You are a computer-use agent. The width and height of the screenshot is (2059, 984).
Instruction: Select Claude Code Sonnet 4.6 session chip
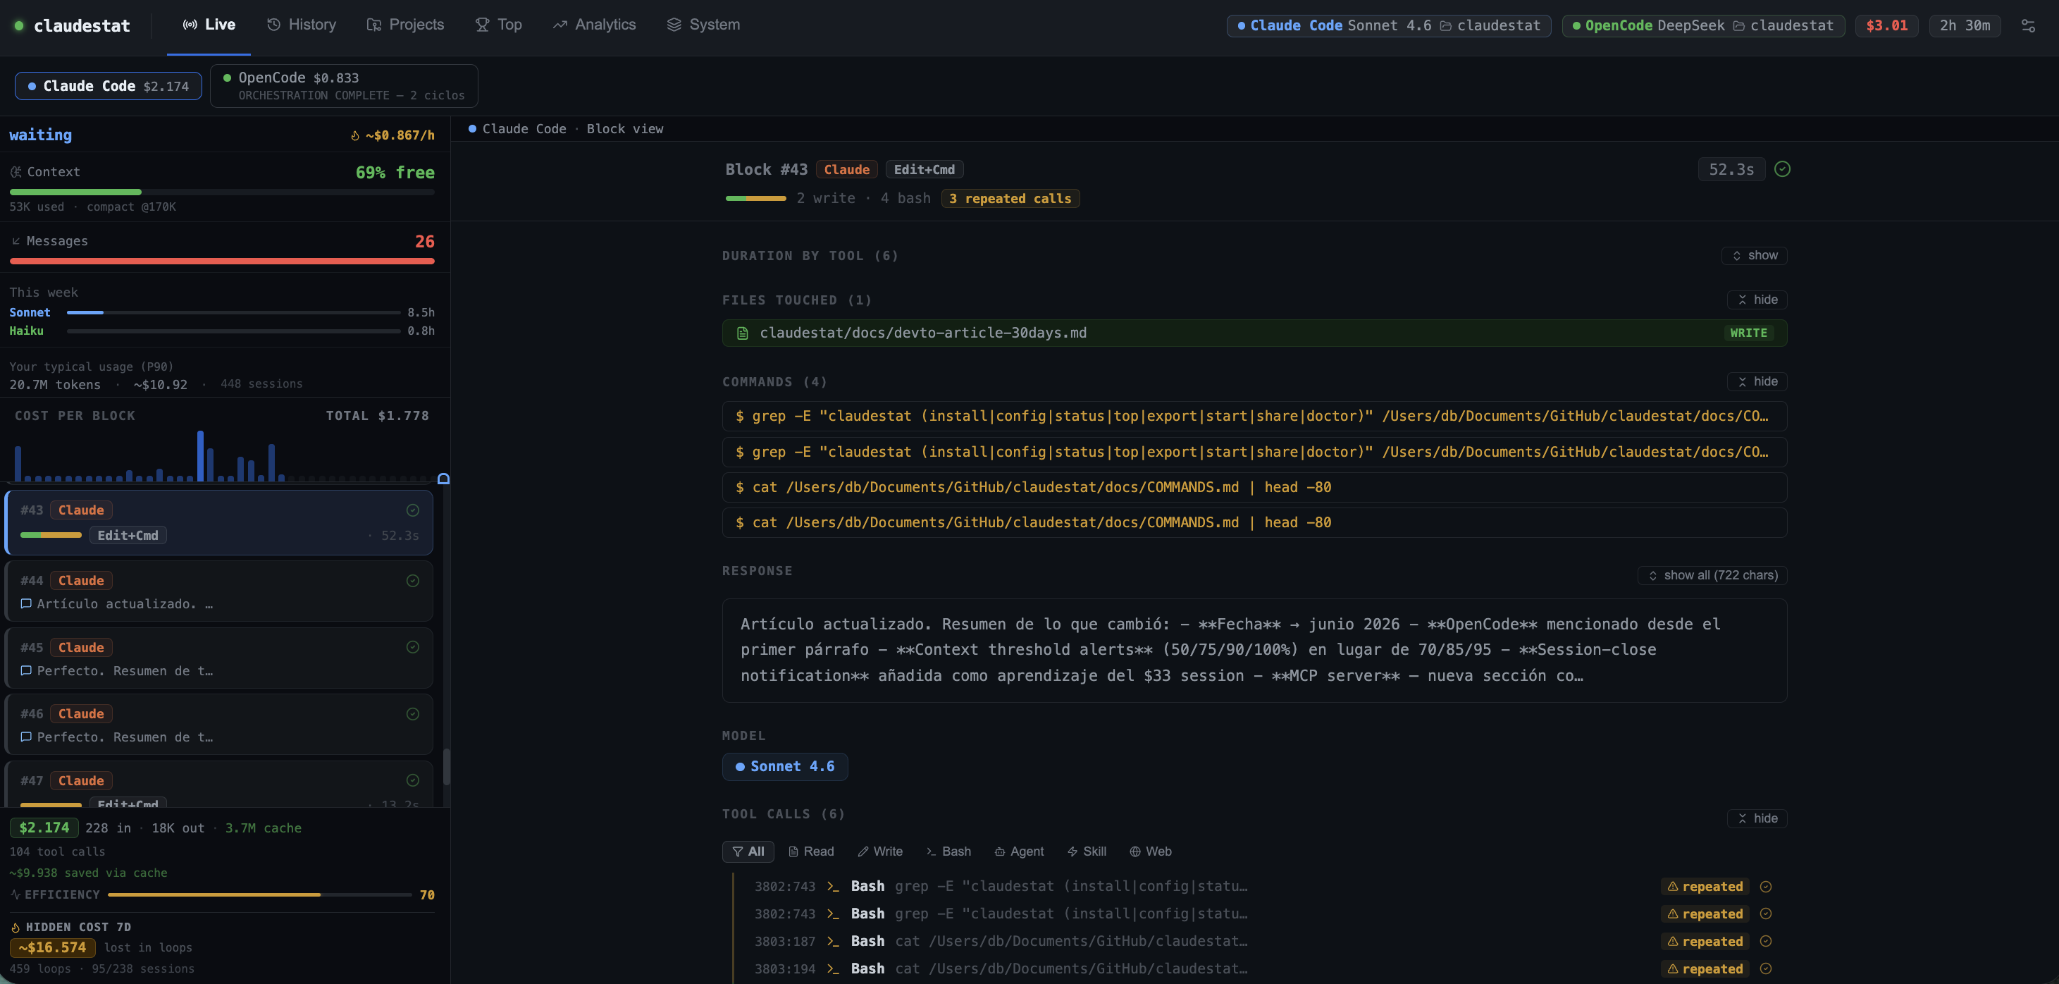pos(1388,25)
